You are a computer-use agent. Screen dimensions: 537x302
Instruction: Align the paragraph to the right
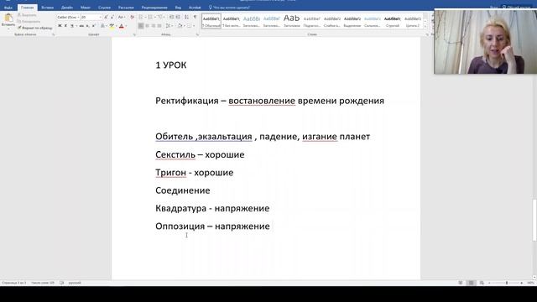pyautogui.click(x=154, y=26)
